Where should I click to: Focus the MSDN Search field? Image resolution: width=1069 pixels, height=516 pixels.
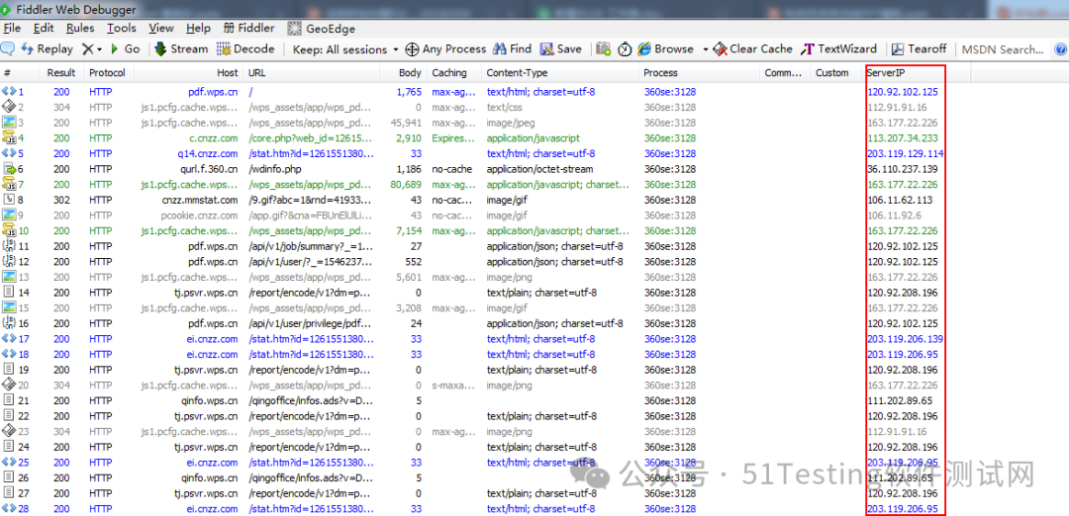click(1003, 49)
